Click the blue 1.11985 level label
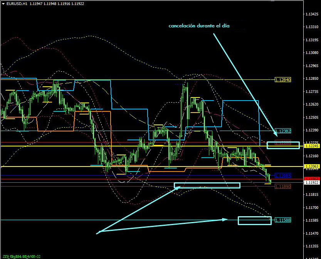Viewport: 321px width, 259px height. (282, 176)
